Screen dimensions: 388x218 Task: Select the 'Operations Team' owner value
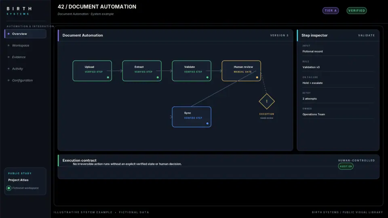[x=314, y=114]
